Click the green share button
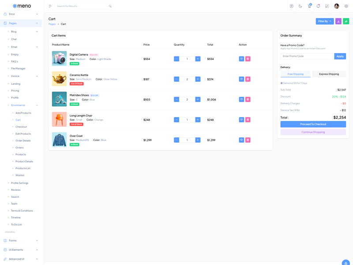353x265 pixels. (346, 21)
